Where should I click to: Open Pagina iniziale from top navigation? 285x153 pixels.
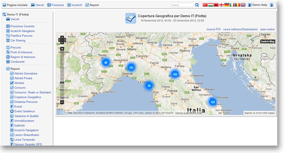point(15,5)
